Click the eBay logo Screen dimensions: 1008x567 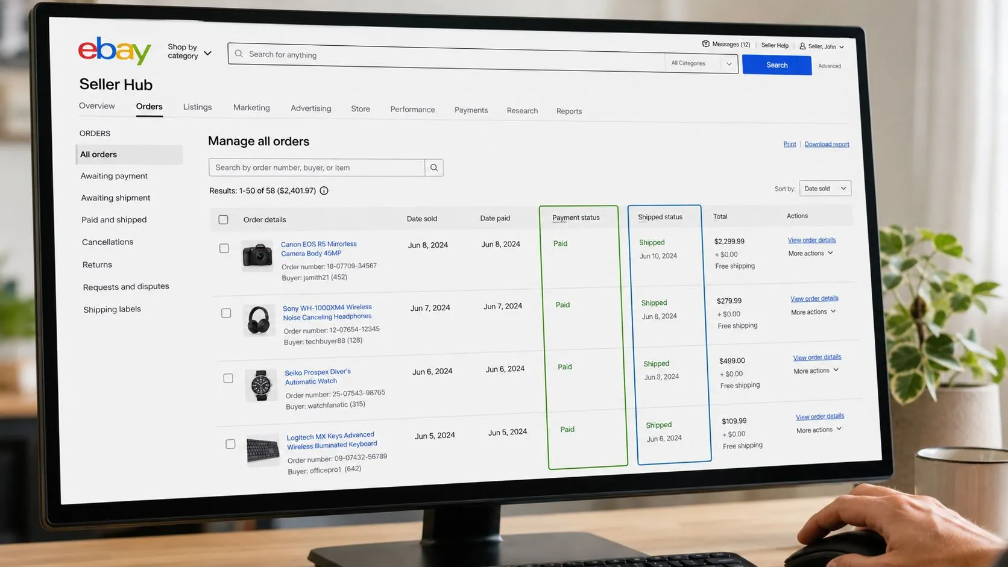pos(115,50)
